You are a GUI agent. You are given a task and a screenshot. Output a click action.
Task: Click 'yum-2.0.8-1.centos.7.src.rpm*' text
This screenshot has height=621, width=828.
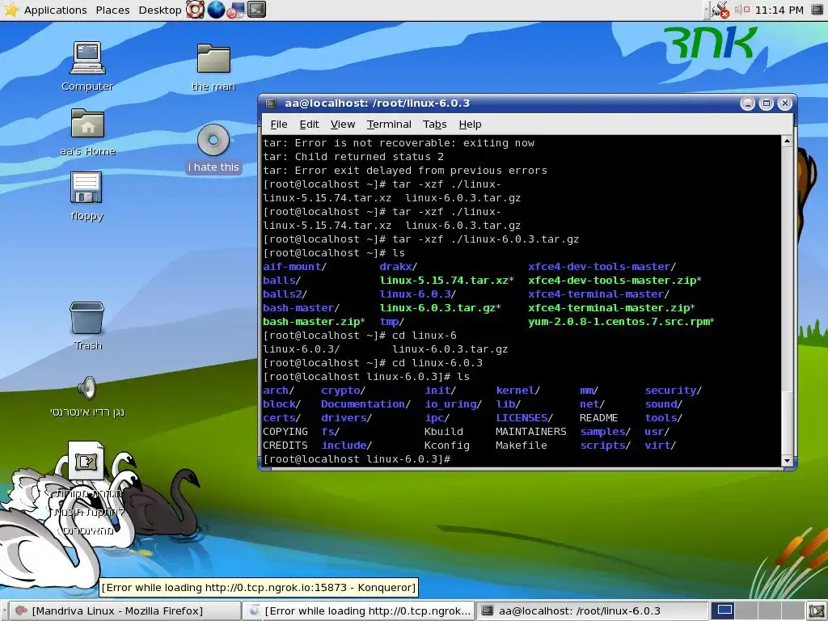[621, 322]
